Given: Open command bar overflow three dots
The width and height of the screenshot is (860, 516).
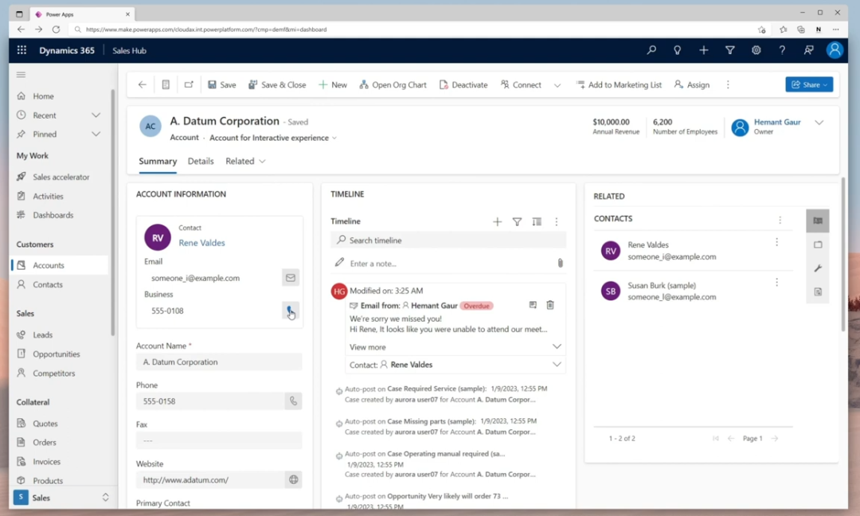Looking at the screenshot, I should coord(728,84).
